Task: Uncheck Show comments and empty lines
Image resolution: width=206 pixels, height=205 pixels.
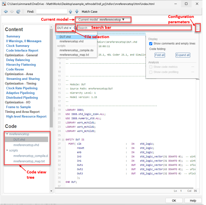Action: [151, 43]
